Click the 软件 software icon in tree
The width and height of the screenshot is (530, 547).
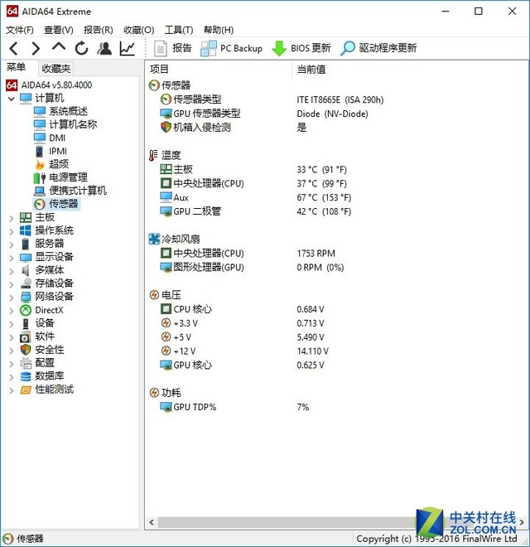click(x=26, y=337)
